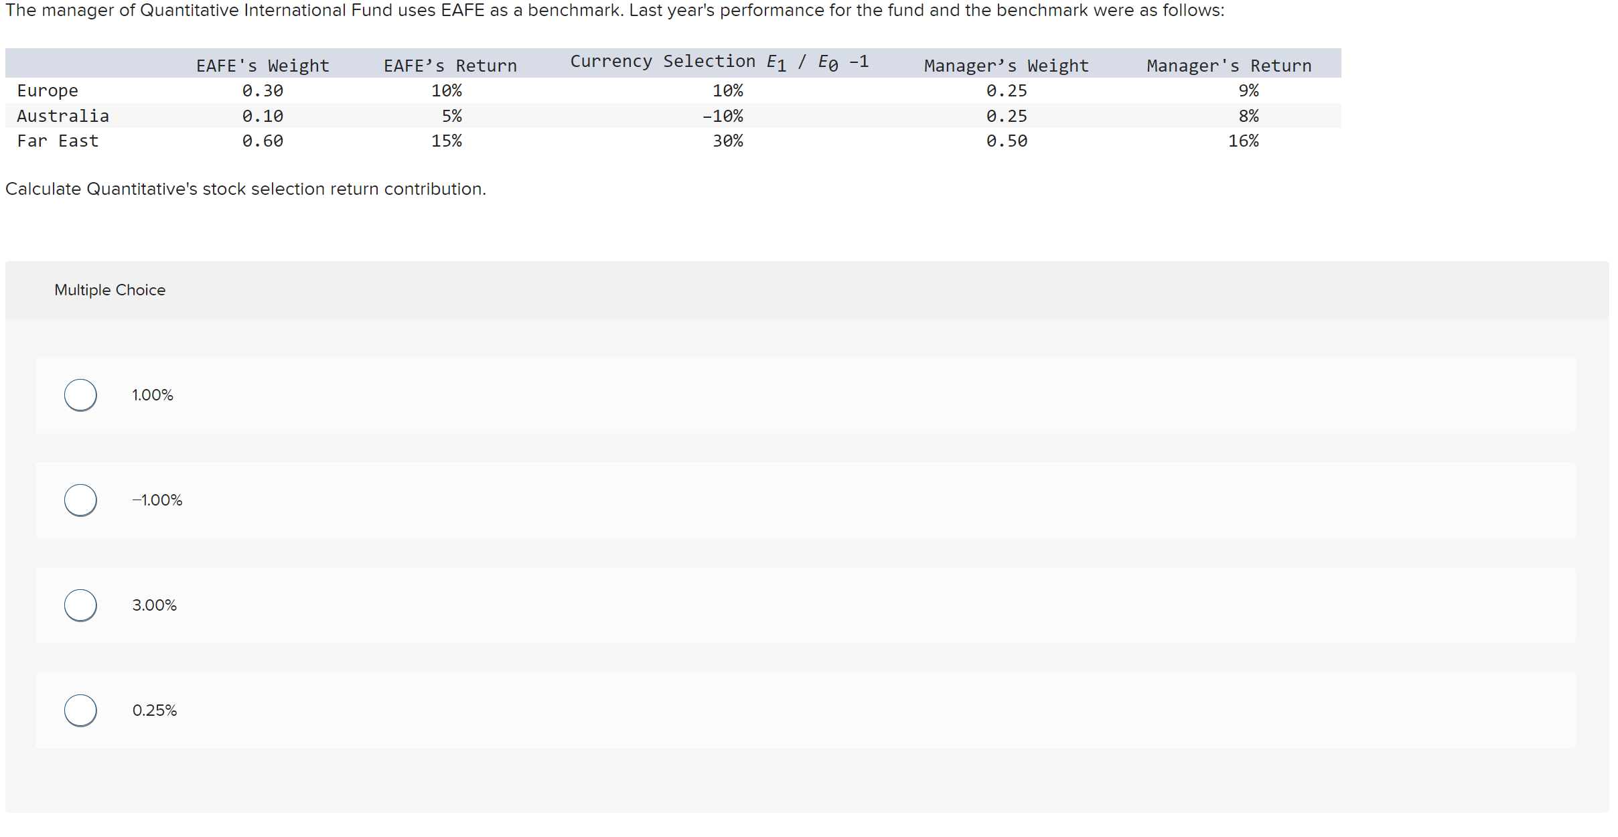Click the Manager's Return column header

(x=1229, y=66)
